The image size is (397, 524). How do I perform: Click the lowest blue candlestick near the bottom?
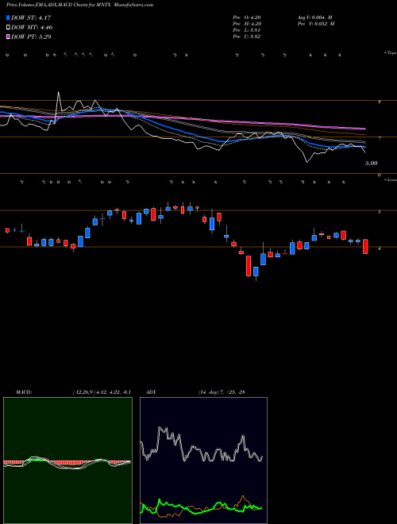click(256, 272)
